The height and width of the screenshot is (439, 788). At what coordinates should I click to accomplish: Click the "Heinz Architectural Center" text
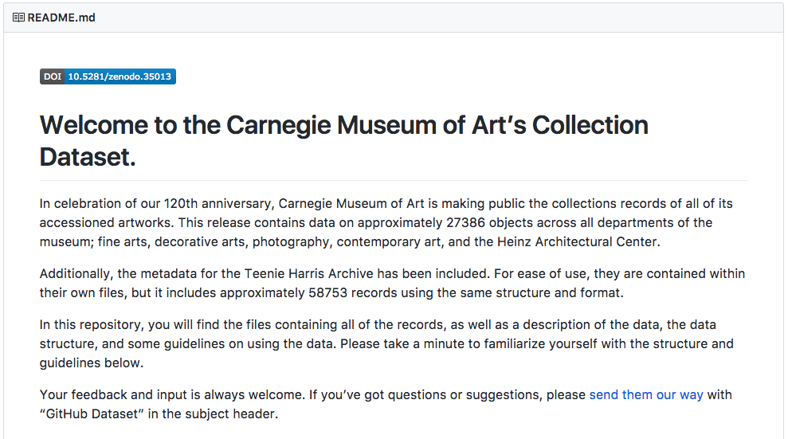(x=577, y=241)
